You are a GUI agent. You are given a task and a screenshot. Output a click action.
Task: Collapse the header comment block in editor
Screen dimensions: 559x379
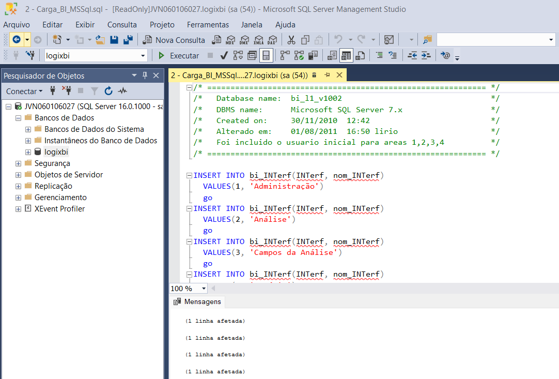[189, 87]
